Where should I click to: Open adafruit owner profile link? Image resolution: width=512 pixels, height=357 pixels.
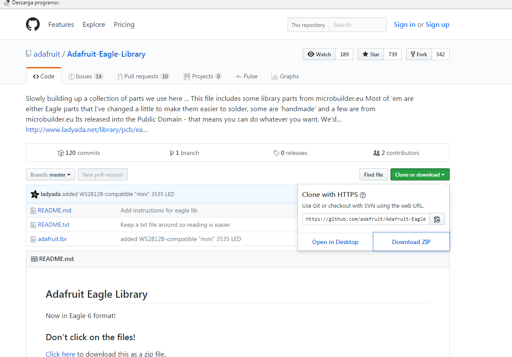click(x=47, y=54)
